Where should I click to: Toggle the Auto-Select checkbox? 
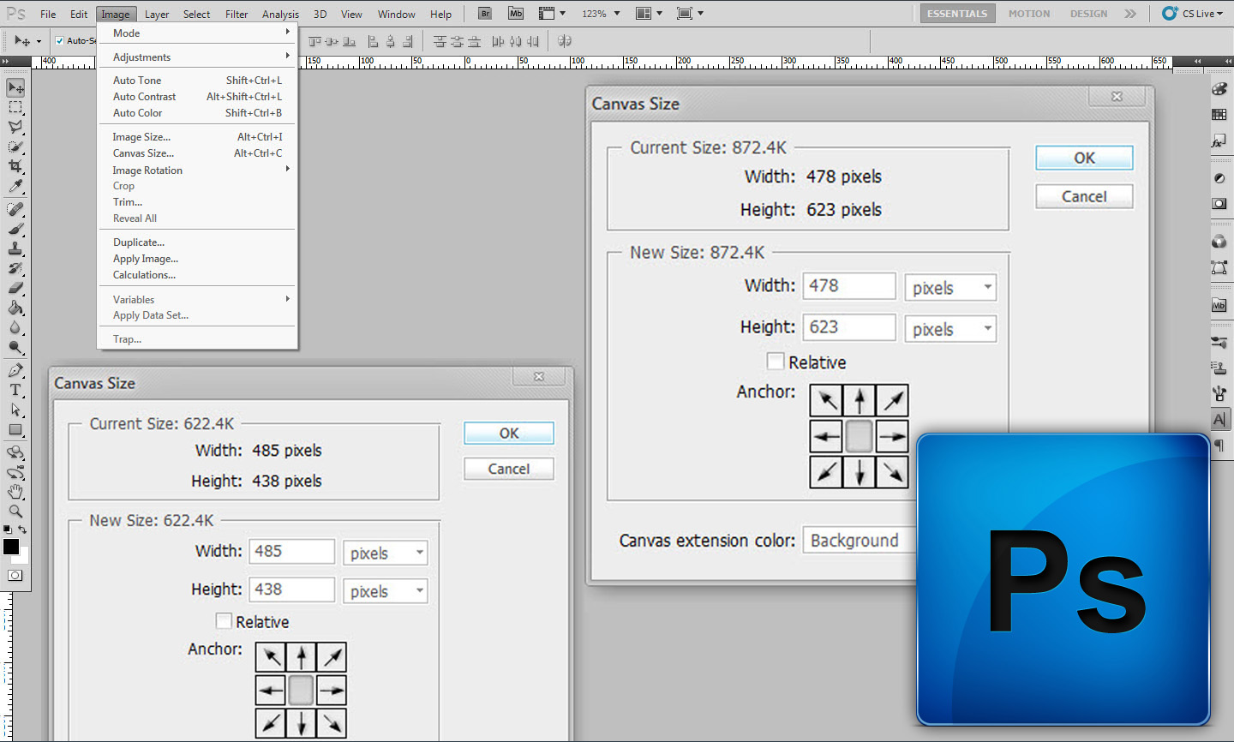click(x=60, y=40)
